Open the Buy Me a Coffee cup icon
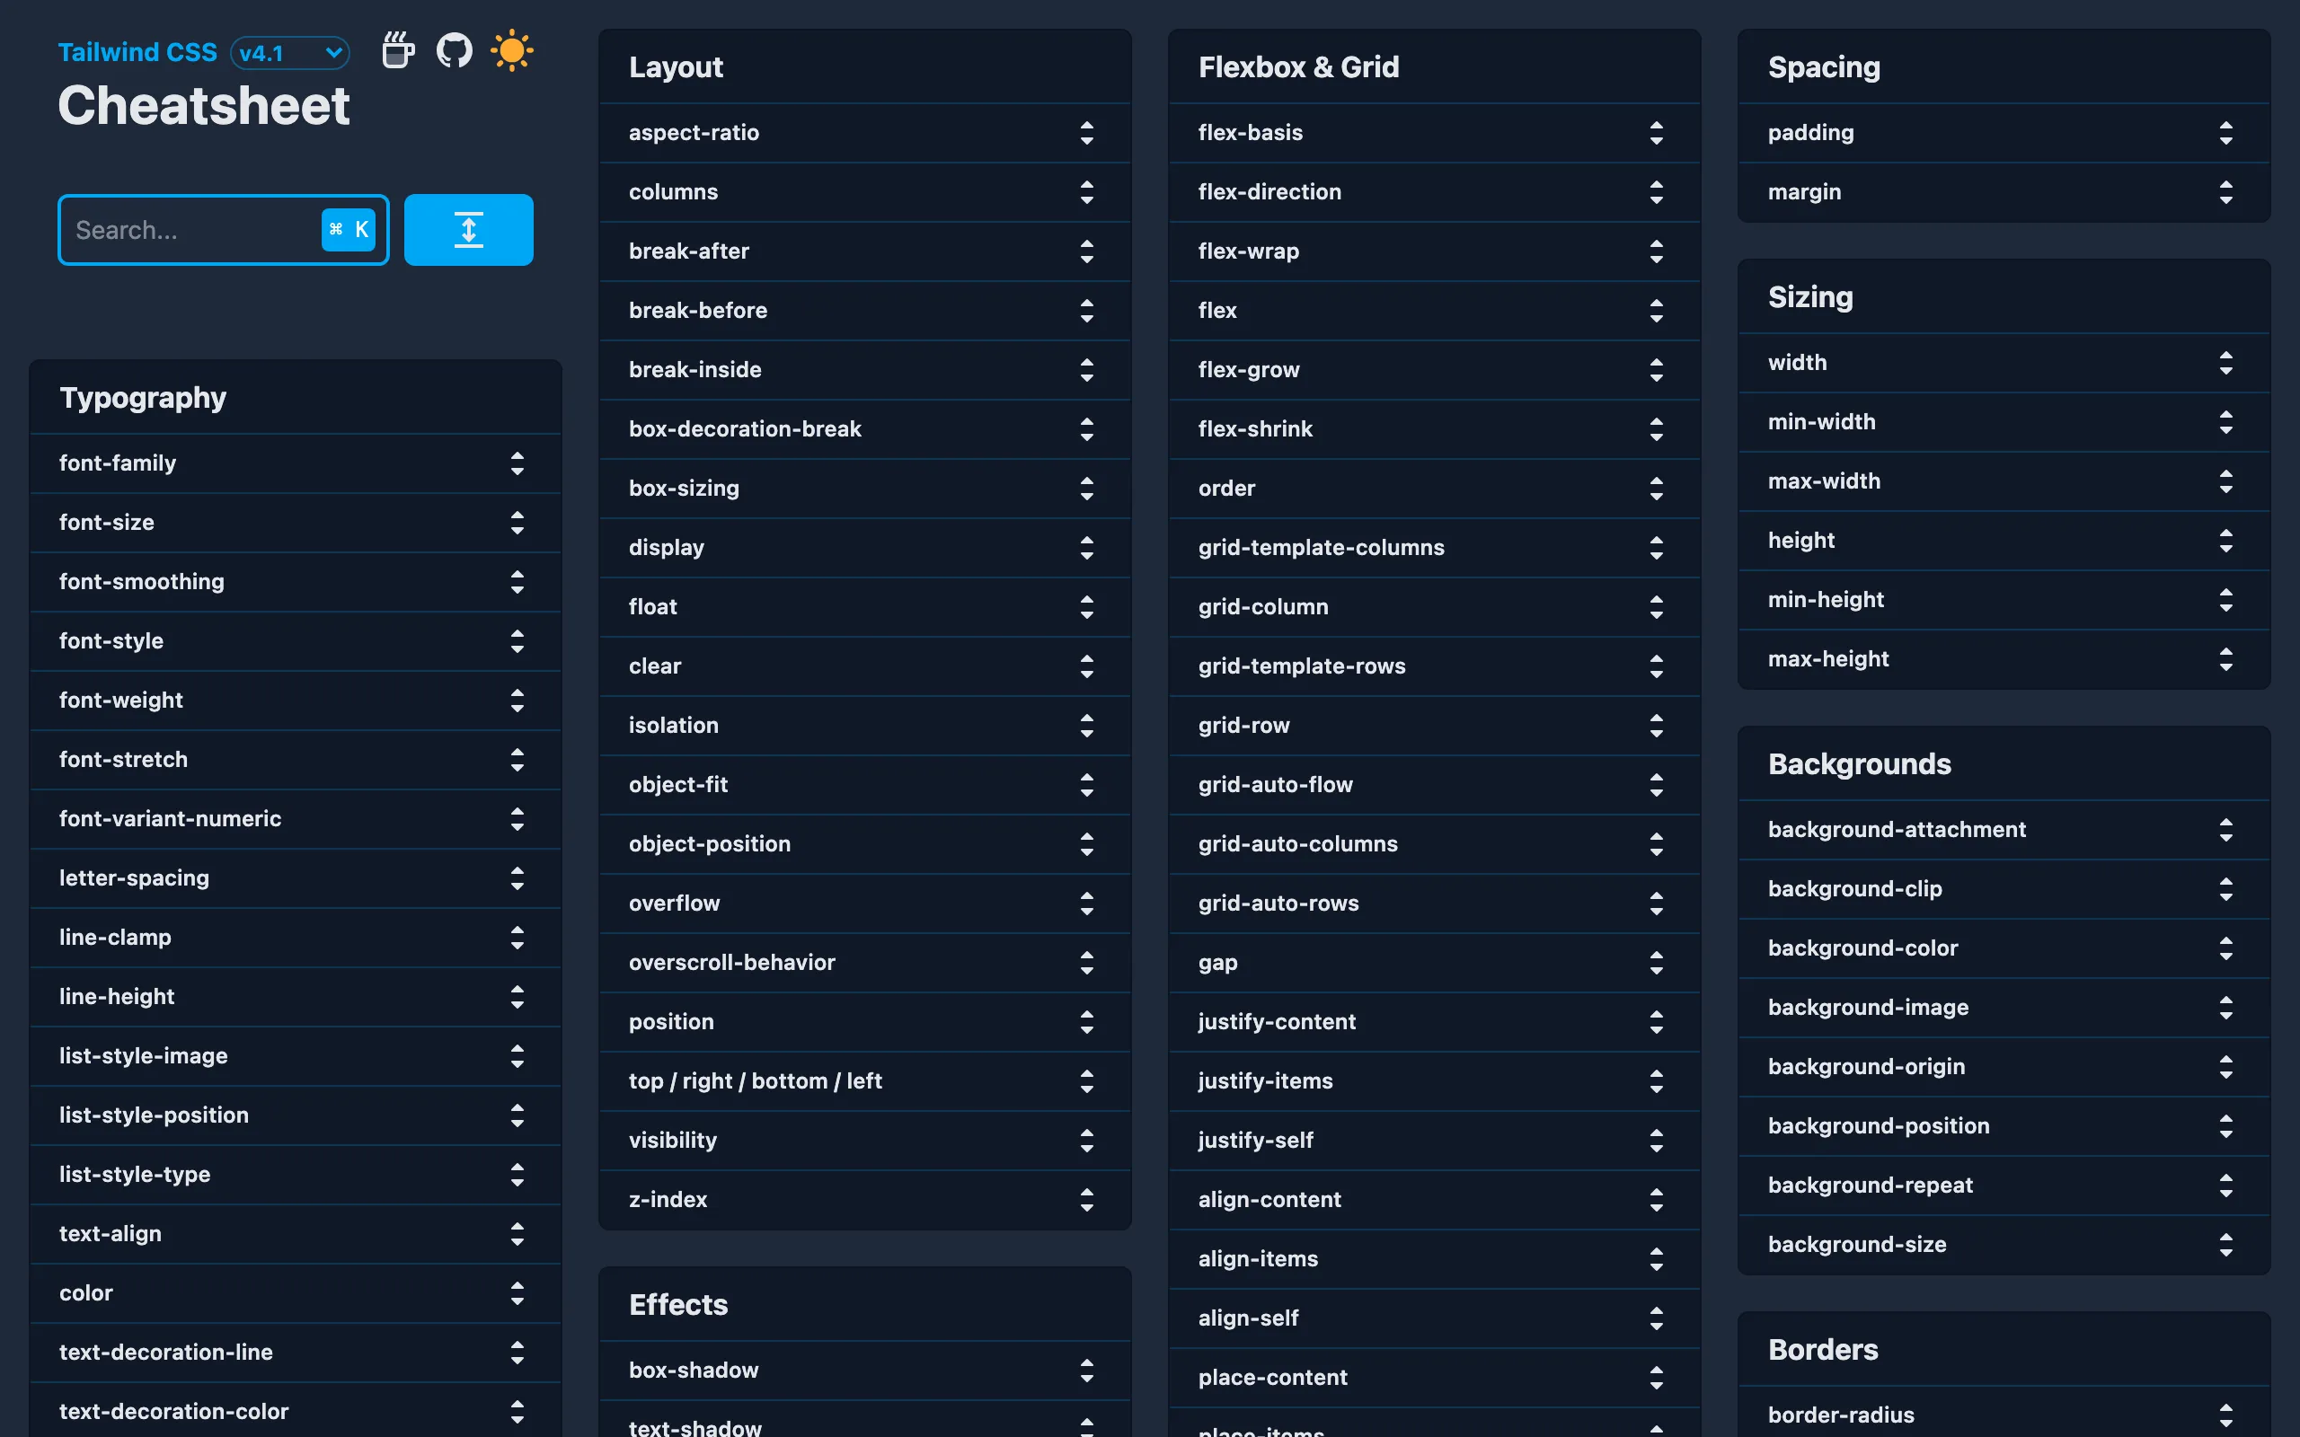 tap(397, 50)
